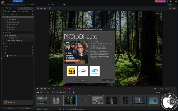The height and width of the screenshot is (111, 178).
Task: Switch the browser to list view
Action: pyautogui.click(x=41, y=92)
